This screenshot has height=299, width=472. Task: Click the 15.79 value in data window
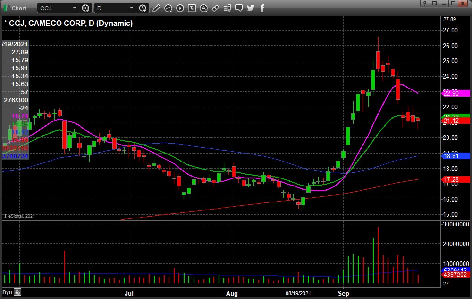coord(20,60)
